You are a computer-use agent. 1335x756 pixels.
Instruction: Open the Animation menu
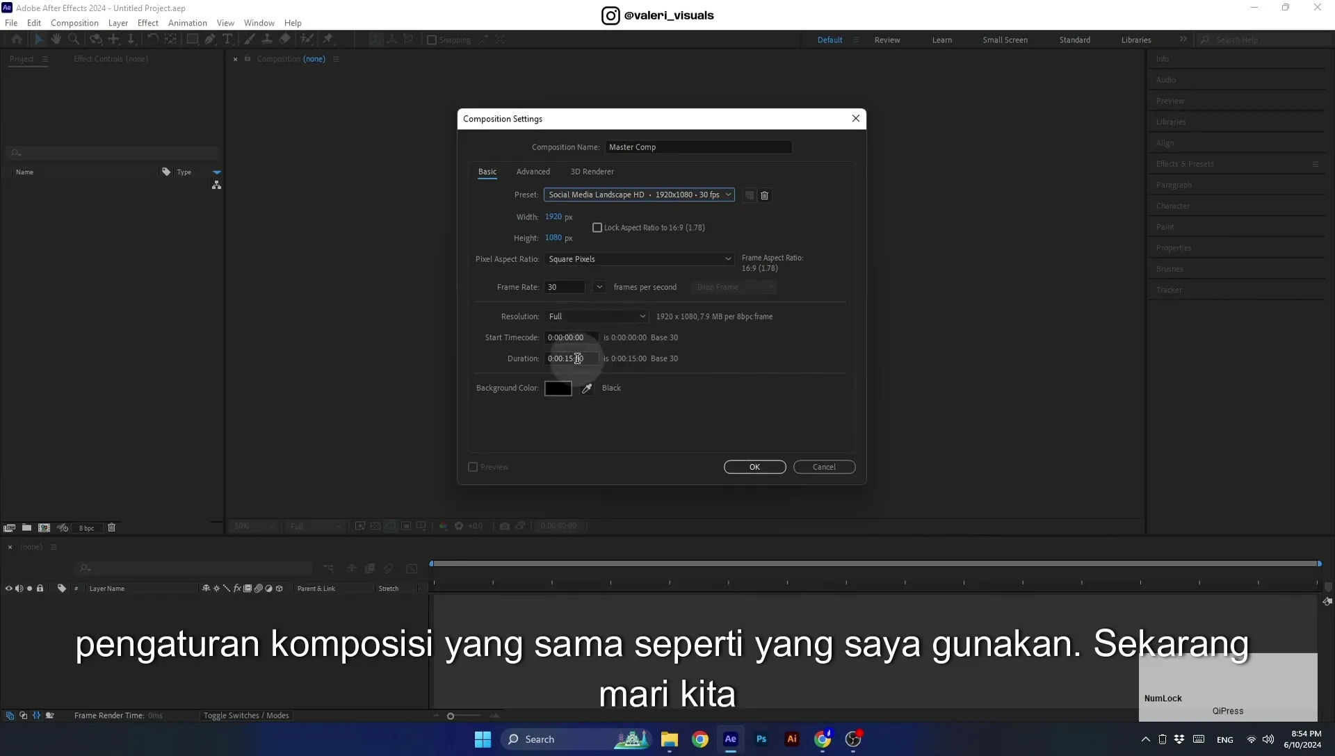[x=188, y=23]
